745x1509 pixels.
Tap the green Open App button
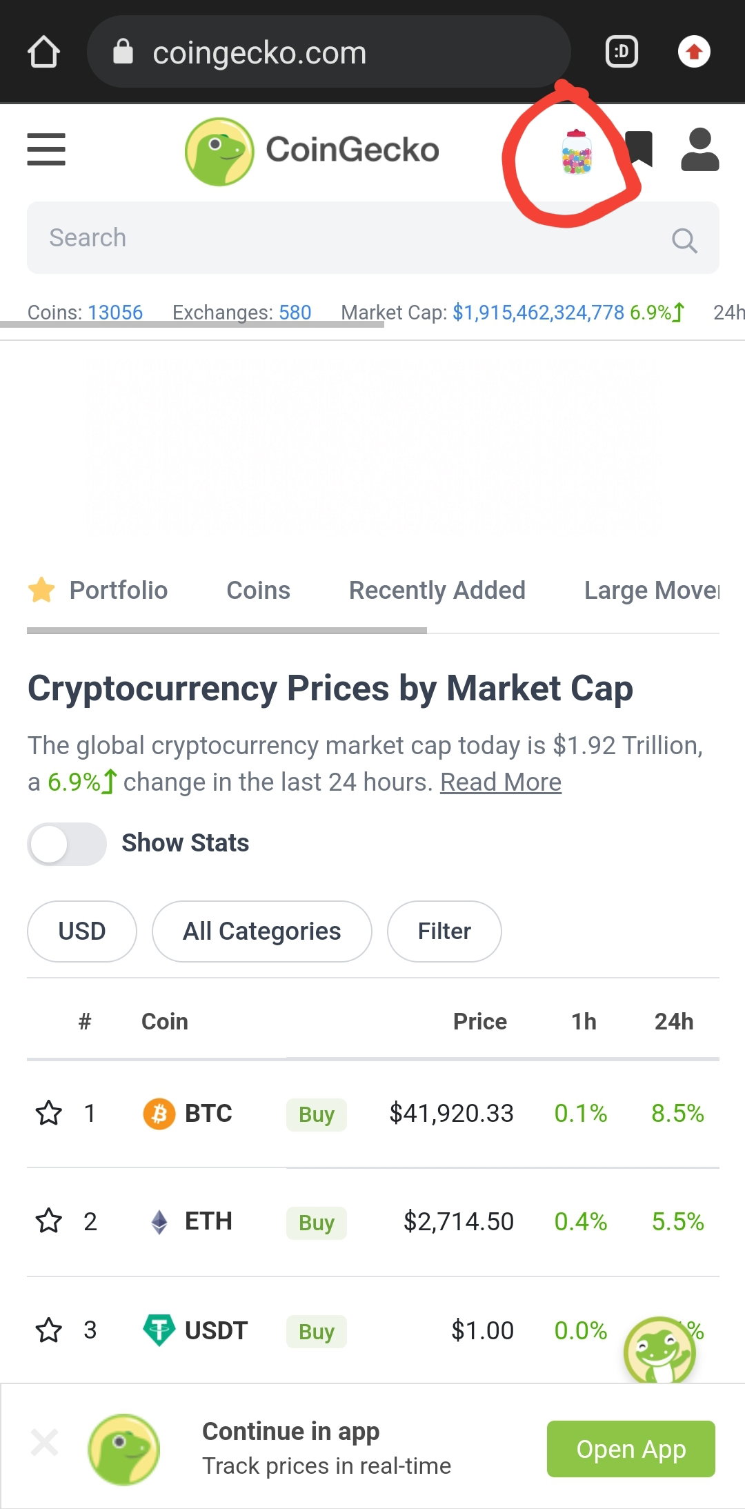tap(631, 1449)
